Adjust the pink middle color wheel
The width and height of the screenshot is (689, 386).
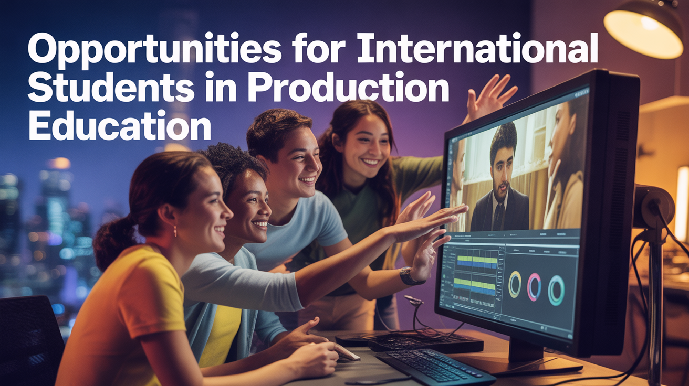pos(534,287)
